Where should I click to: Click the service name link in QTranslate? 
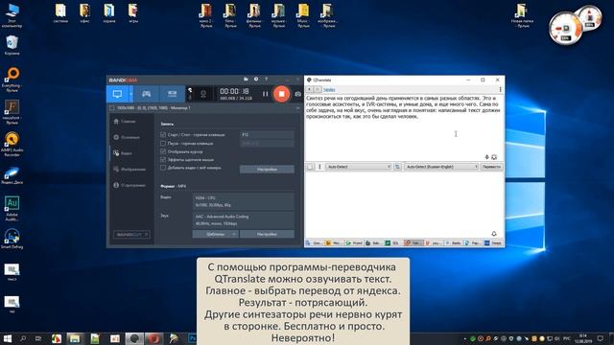pyautogui.click(x=329, y=89)
